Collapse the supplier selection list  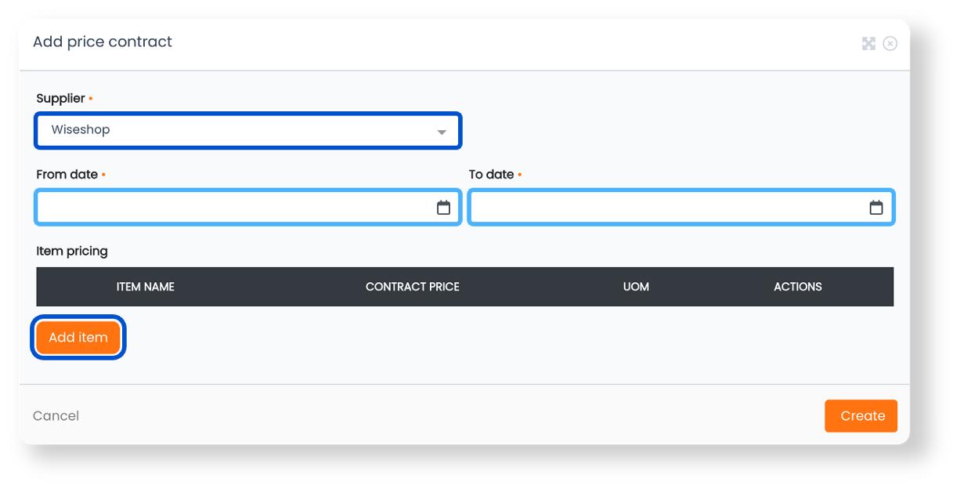[440, 131]
